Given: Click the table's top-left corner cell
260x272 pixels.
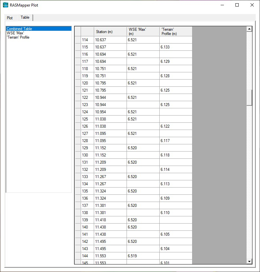Looking at the screenshot, I should point(78,31).
